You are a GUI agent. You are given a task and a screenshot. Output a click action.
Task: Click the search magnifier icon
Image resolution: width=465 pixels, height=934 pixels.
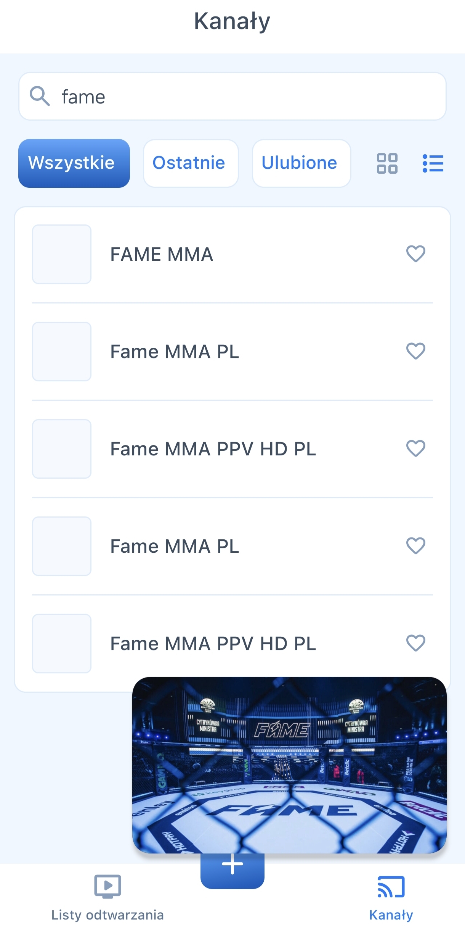click(x=40, y=96)
